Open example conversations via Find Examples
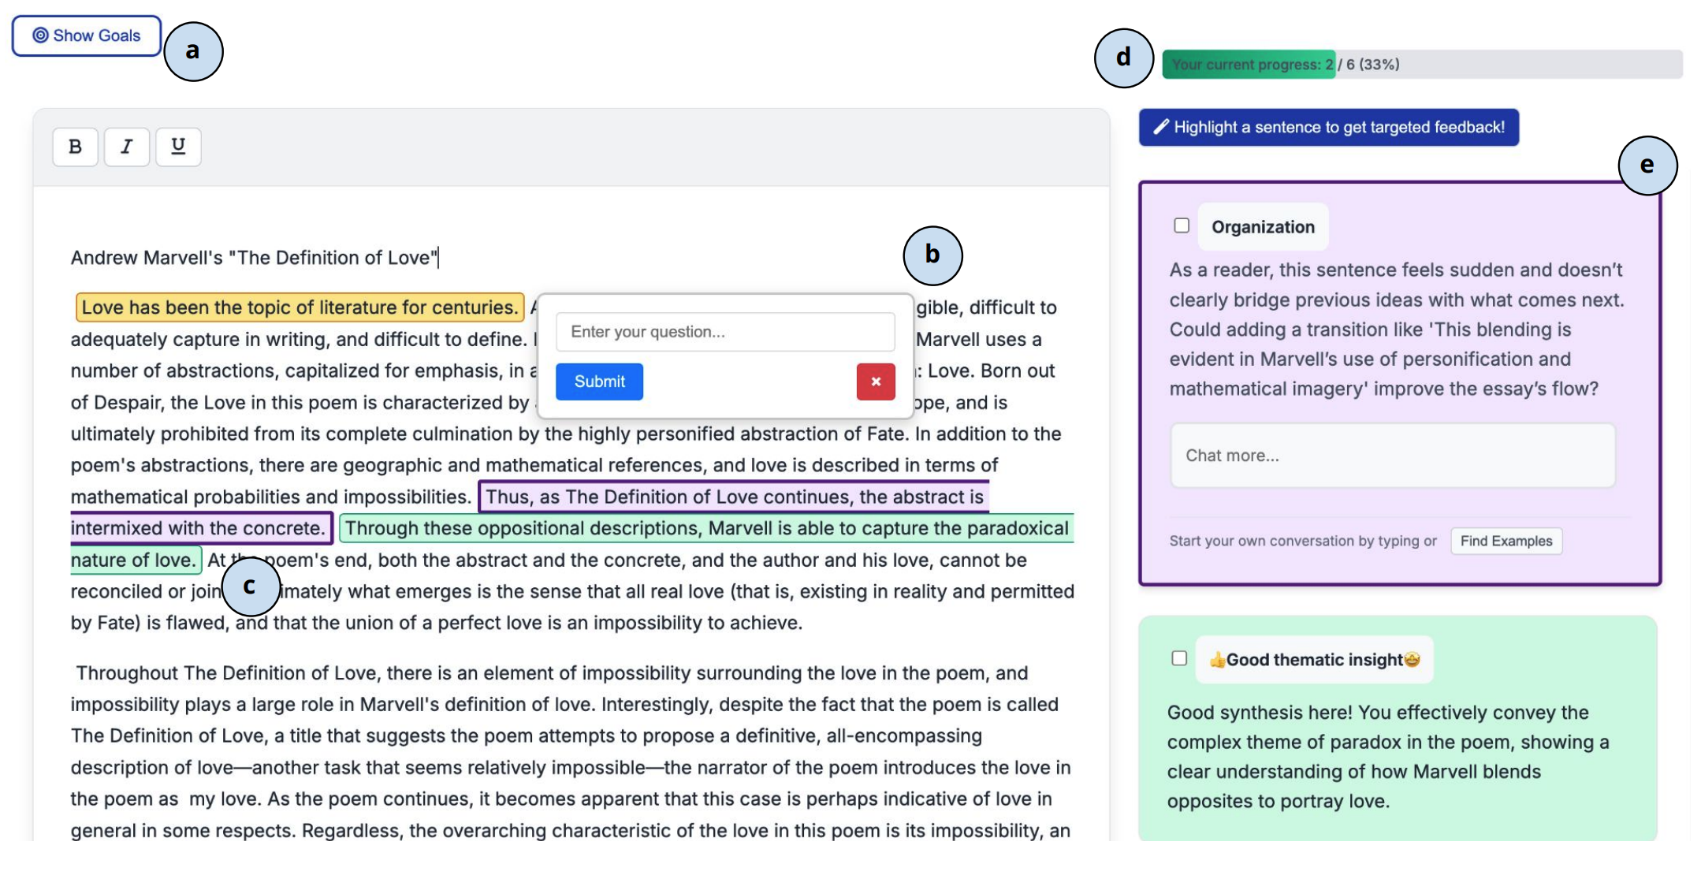 [1506, 541]
